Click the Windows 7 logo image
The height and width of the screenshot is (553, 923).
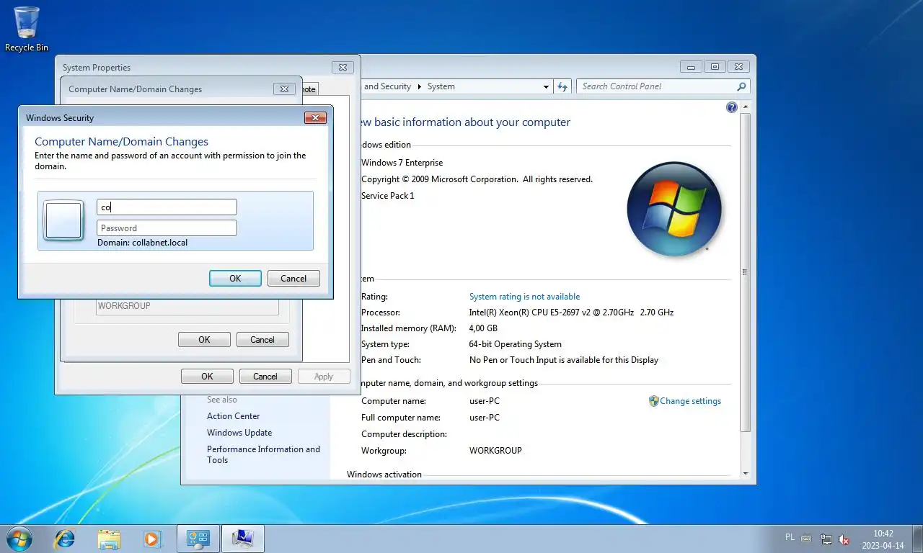[674, 209]
